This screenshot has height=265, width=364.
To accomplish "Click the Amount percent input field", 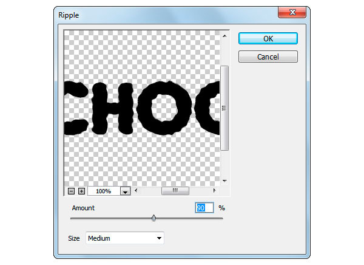I will [204, 207].
